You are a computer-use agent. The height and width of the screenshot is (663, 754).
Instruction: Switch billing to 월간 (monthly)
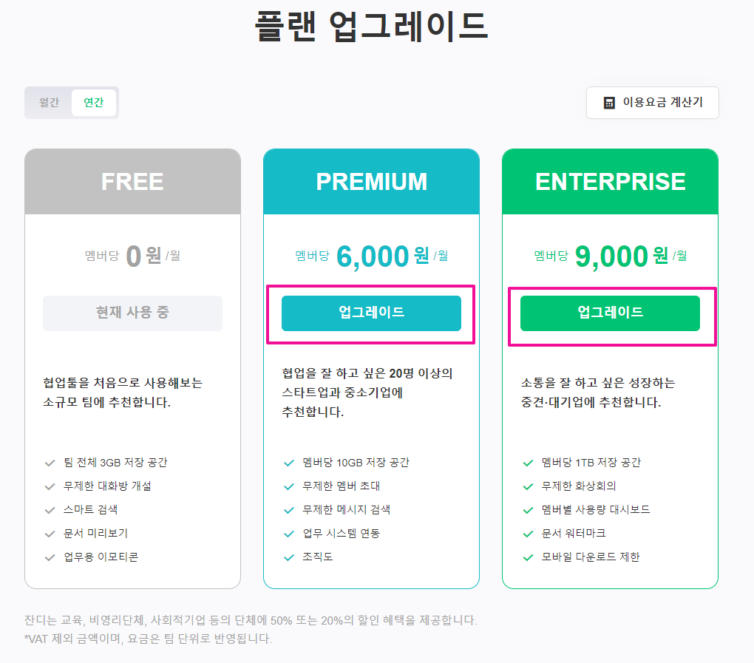click(49, 103)
